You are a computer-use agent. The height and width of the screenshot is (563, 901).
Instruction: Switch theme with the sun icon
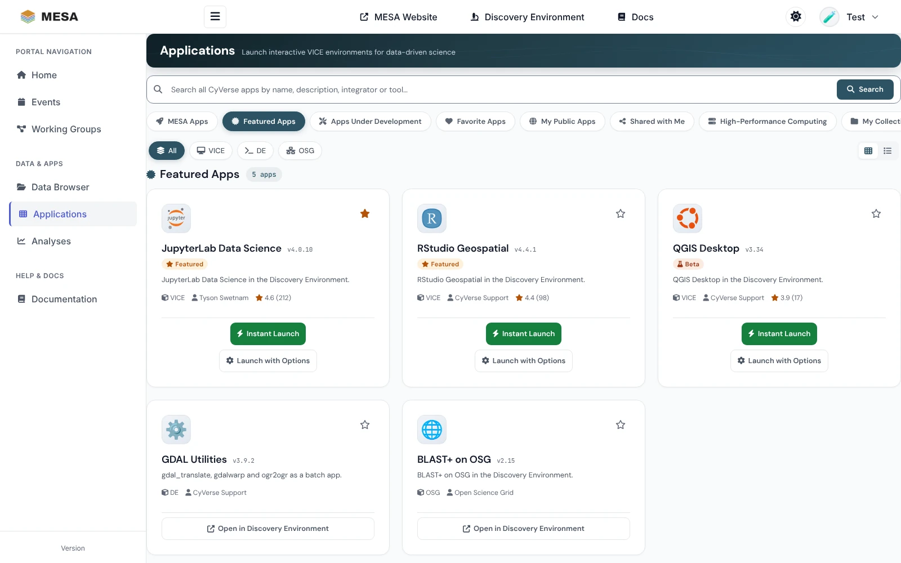796,17
